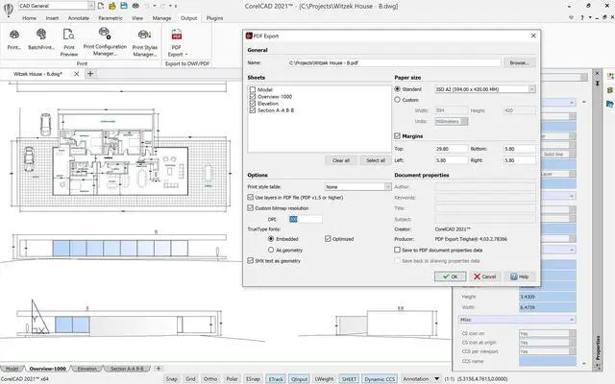This screenshot has width=615, height=384.
Task: Click the New document icon in quick access toolbar
Action: [101, 6]
